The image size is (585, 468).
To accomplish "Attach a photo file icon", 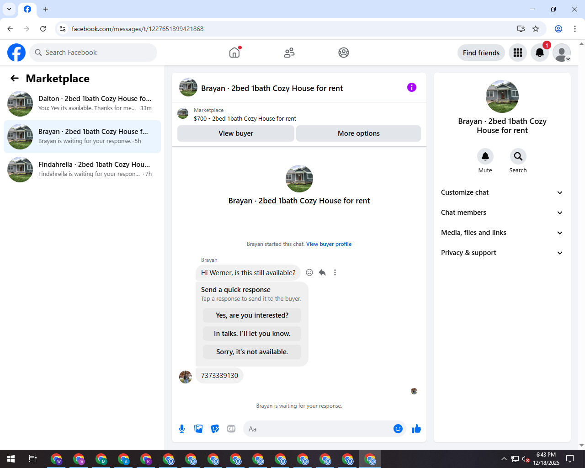I will (x=198, y=429).
